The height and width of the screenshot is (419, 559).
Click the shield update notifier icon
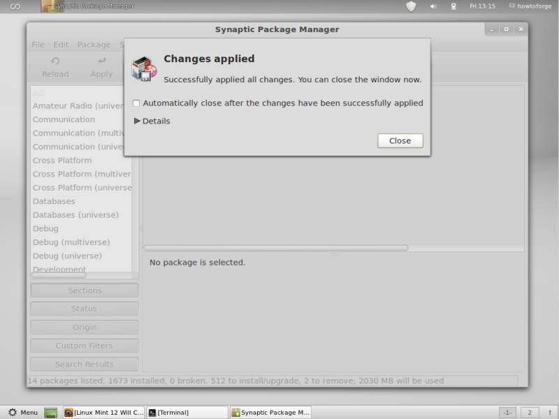click(411, 6)
